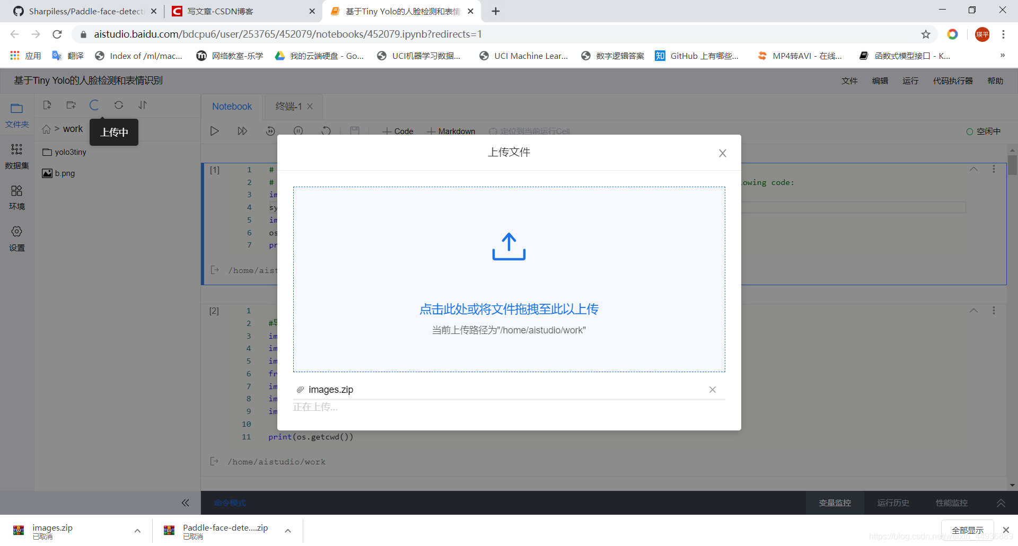Expand Paddle-face-dete zip download options
1018x546 pixels.
(x=288, y=531)
